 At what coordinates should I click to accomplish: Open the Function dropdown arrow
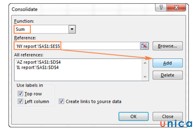coord(72,30)
